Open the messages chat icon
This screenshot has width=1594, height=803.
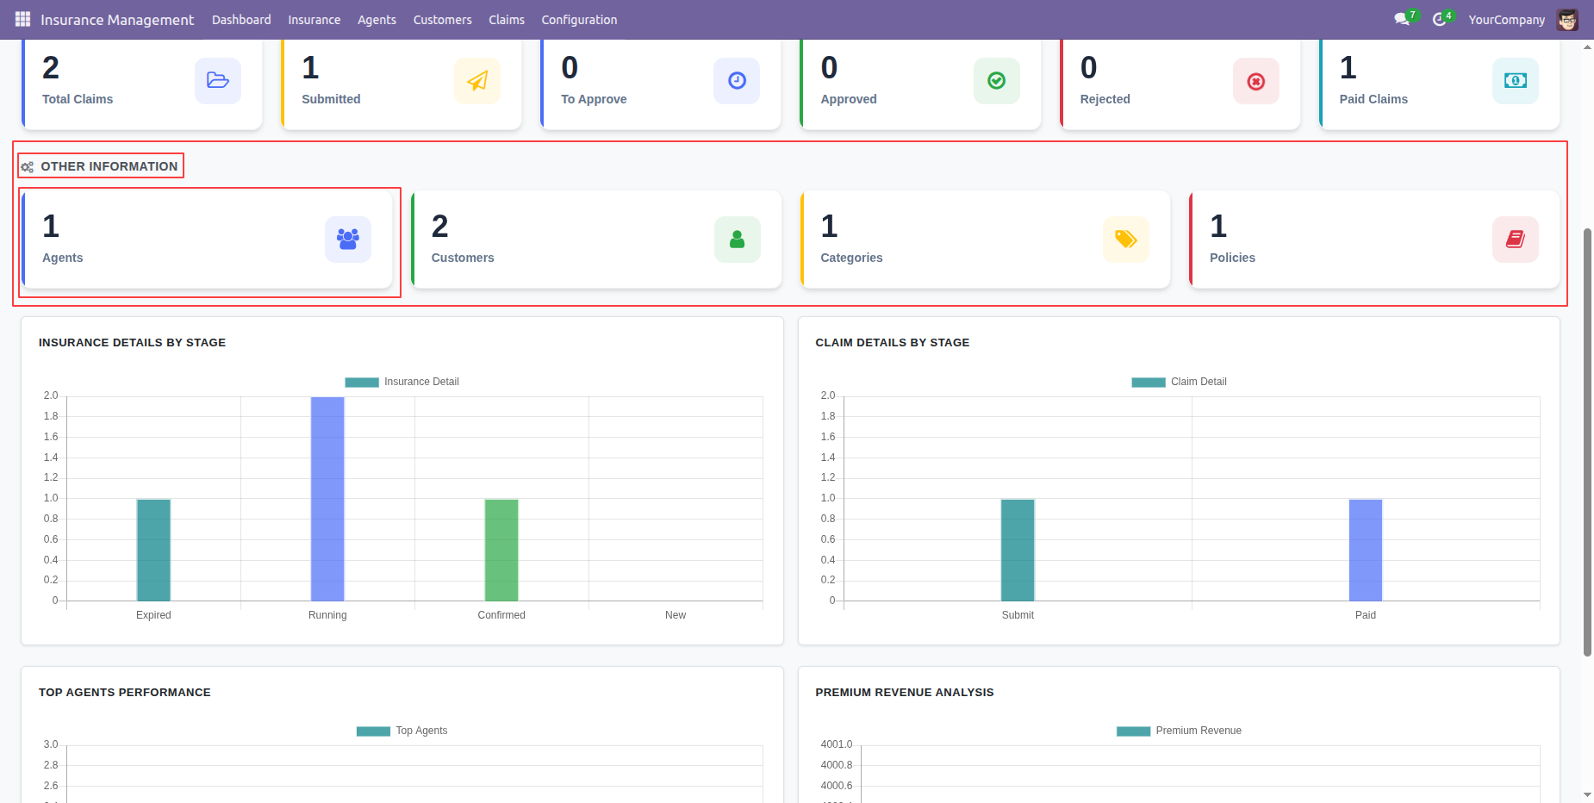click(x=1402, y=19)
